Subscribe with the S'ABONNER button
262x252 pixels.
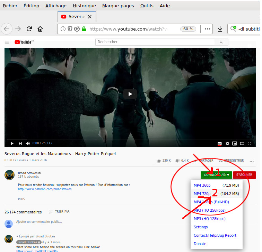pyautogui.click(x=244, y=175)
